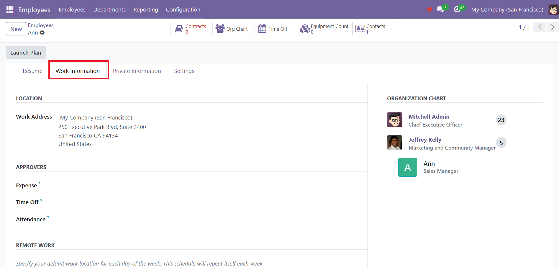Open Jeffrey Kelly's profile link

pos(425,140)
